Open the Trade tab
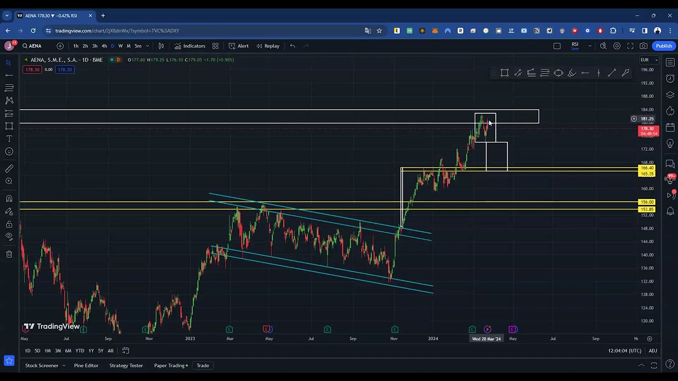Image resolution: width=678 pixels, height=381 pixels. (x=203, y=366)
